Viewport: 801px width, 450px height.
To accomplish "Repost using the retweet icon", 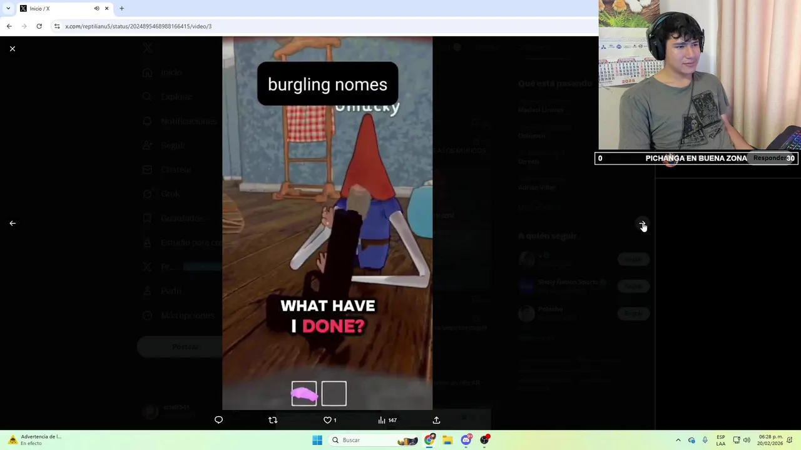I will coord(273,420).
